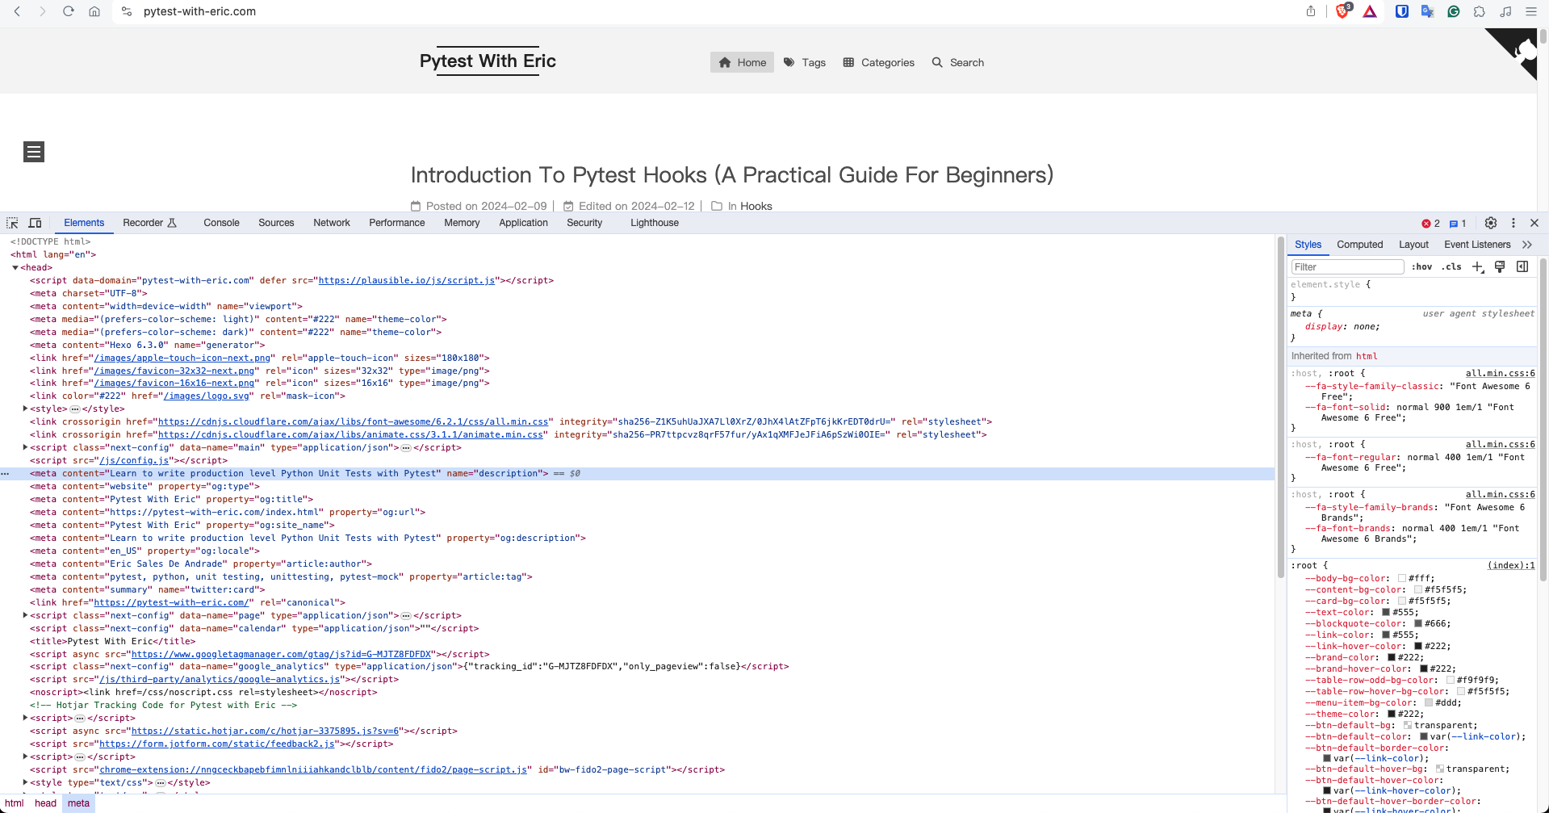This screenshot has height=813, width=1549.
Task: Activate the inspect element picker tool
Action: [x=12, y=223]
